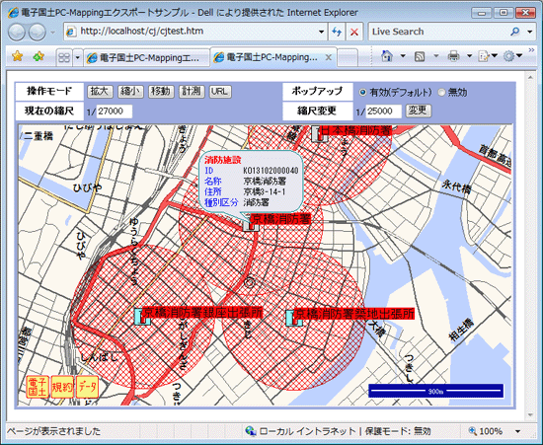Click the red Stop loading icon
The width and height of the screenshot is (543, 445).
354,32
